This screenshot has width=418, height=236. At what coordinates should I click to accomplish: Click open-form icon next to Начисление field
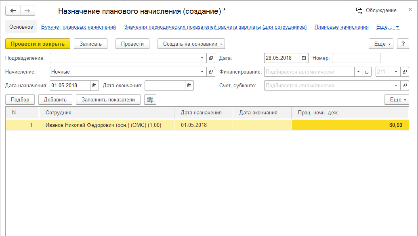tap(211, 72)
